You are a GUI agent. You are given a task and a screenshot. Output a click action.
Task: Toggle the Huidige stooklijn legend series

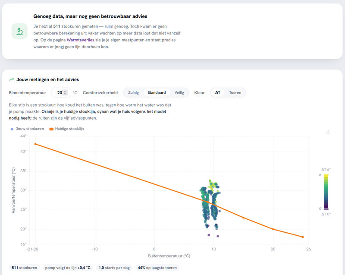click(67, 129)
